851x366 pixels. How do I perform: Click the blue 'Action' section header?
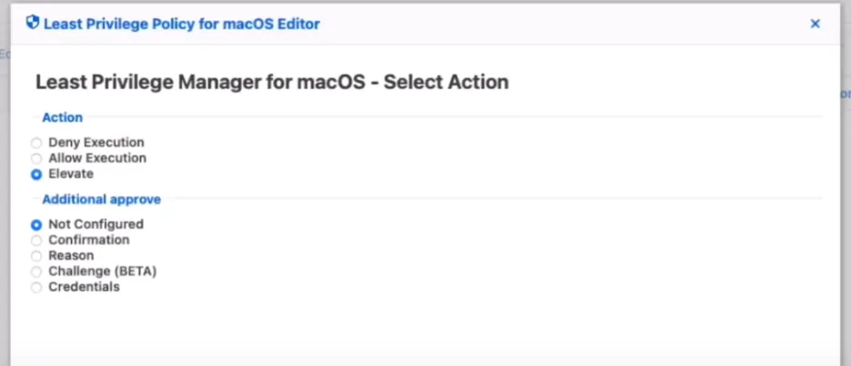click(63, 117)
